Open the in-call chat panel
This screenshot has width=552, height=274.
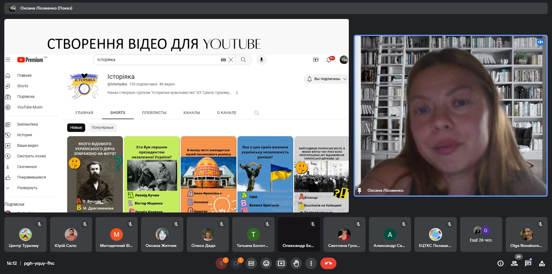(x=528, y=263)
